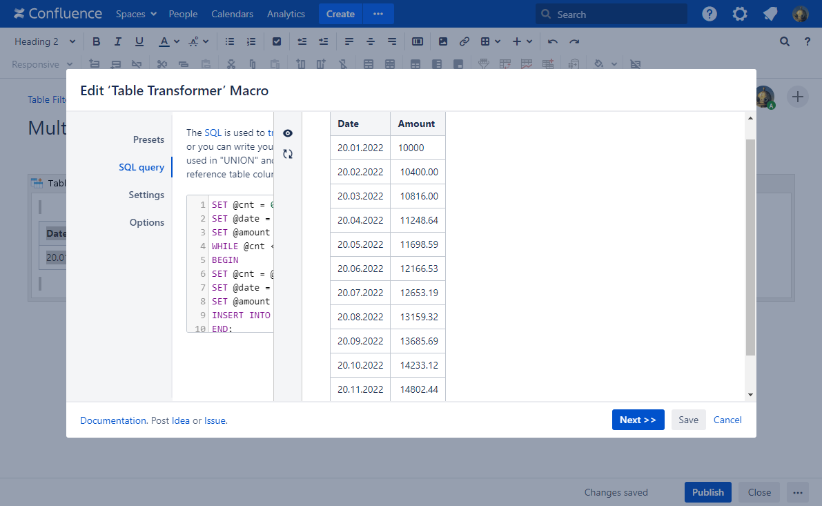
Task: Click the SQL link in description
Action: (x=213, y=133)
